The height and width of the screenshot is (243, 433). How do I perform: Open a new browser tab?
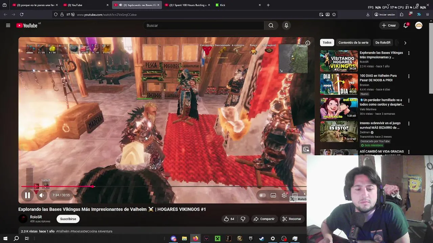[268, 5]
